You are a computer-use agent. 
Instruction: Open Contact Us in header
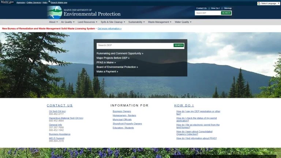pyautogui.click(x=201, y=8)
